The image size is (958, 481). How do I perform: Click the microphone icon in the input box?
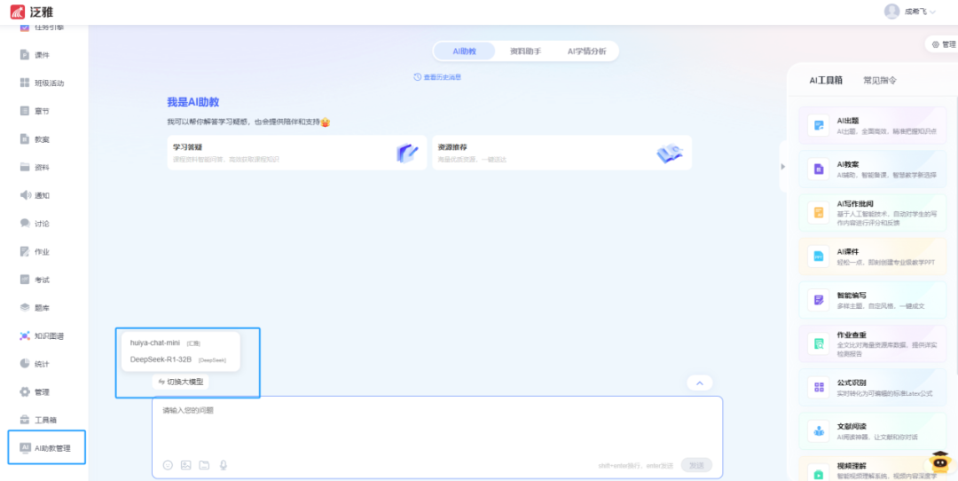223,465
